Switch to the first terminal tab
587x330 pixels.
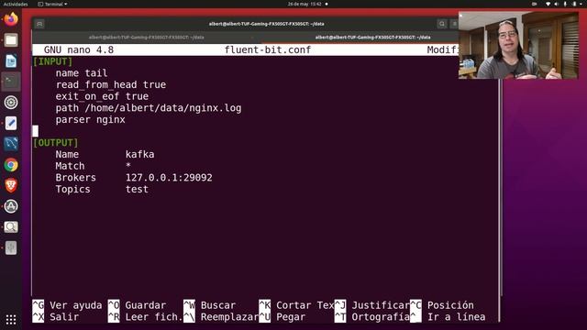[146, 37]
